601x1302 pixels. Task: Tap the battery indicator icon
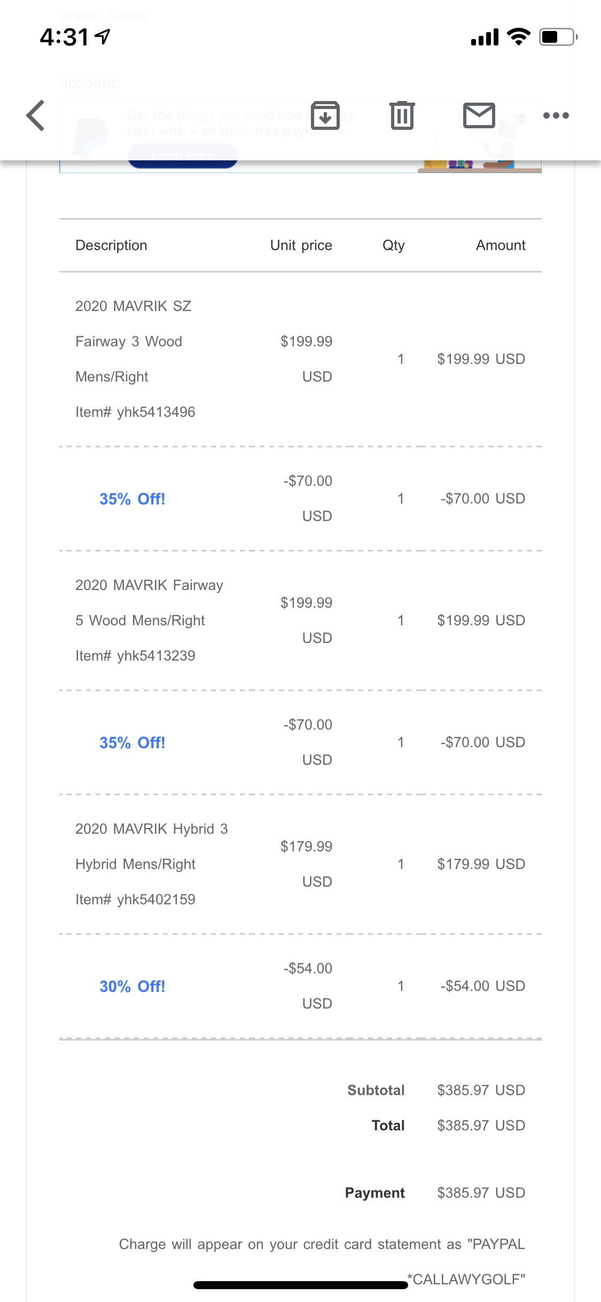(x=558, y=37)
